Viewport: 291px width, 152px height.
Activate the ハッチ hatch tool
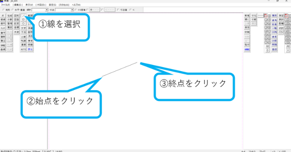coord(3,28)
